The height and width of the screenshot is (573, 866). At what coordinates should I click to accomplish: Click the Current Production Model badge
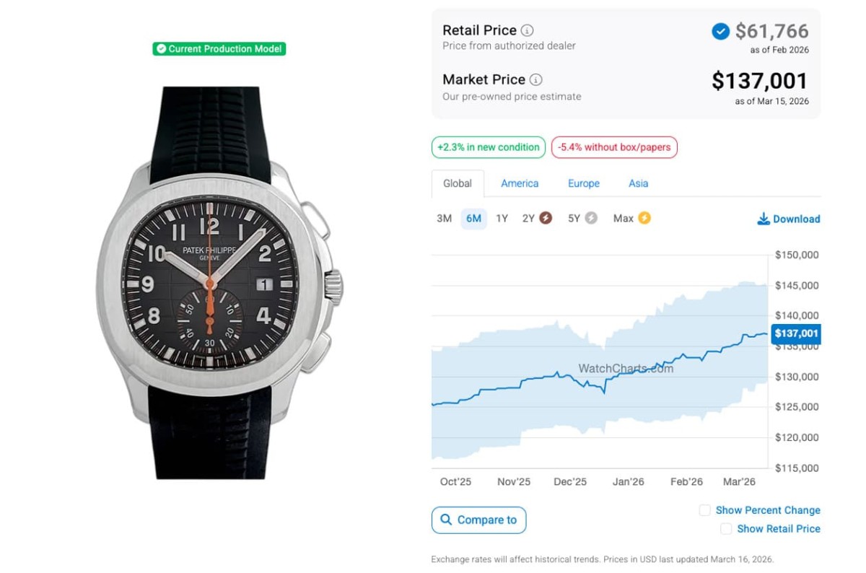(x=219, y=49)
